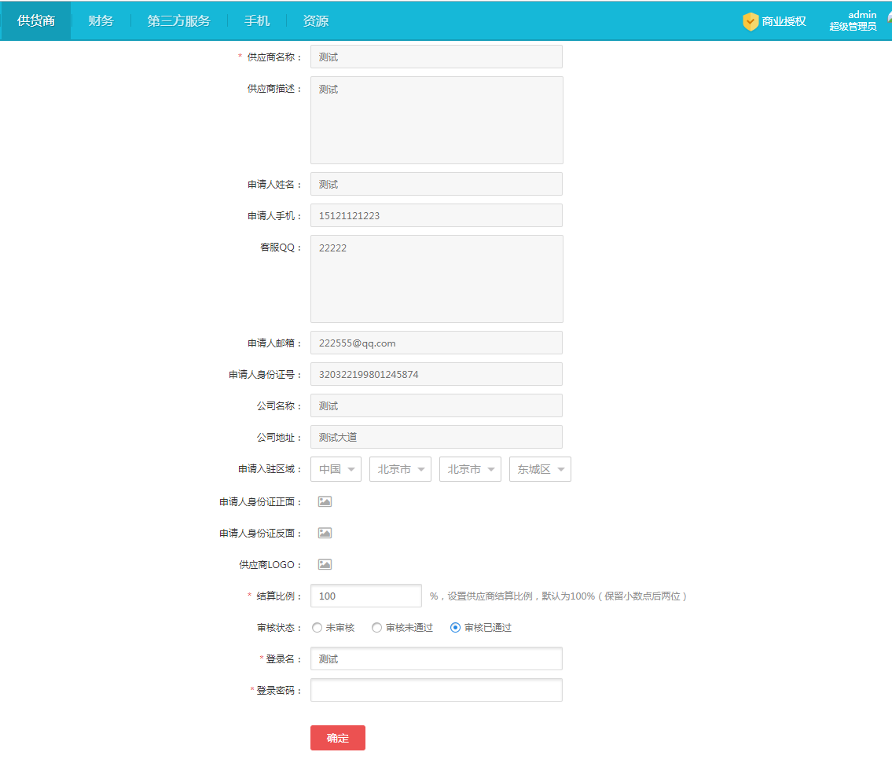Focus the 公司名称 field
The height and width of the screenshot is (763, 892).
436,405
